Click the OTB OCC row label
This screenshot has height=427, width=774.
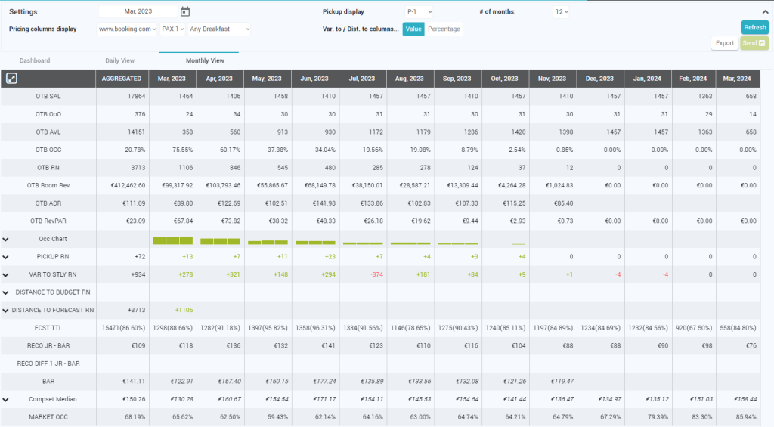click(x=48, y=150)
